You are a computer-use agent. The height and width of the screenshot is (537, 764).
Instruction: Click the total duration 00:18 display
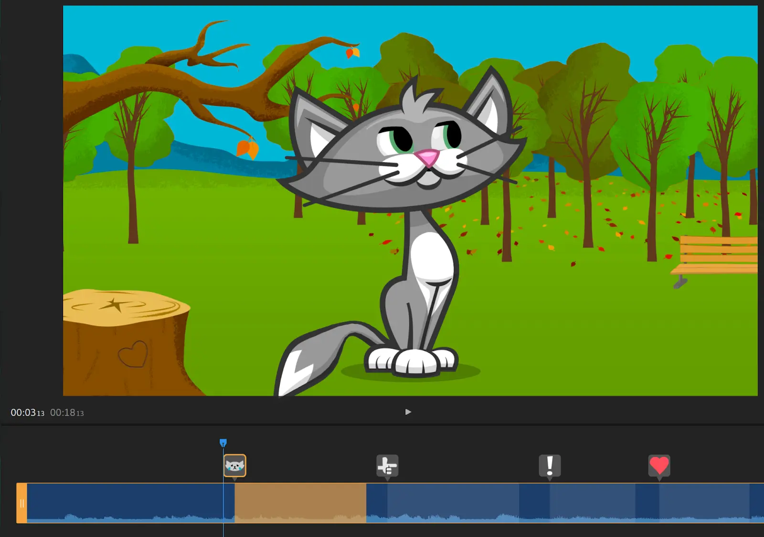[x=67, y=413]
